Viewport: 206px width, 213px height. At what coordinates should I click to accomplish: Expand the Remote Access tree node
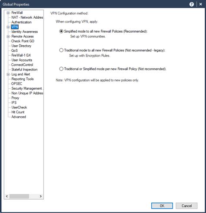click(8, 37)
